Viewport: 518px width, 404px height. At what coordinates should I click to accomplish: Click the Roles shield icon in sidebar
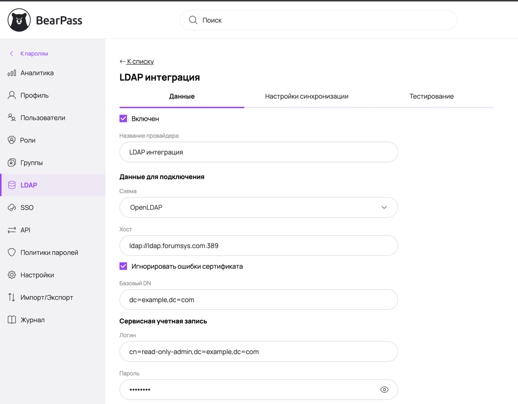12,140
